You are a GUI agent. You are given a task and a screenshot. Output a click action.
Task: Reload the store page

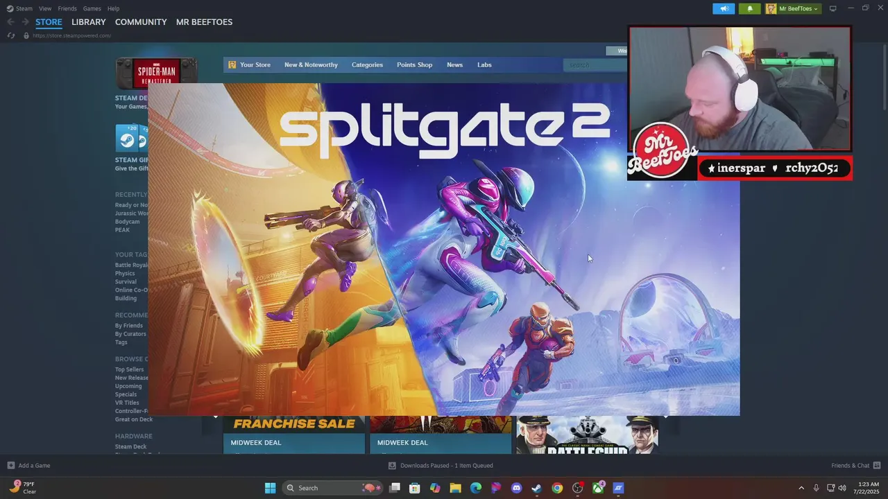10,35
